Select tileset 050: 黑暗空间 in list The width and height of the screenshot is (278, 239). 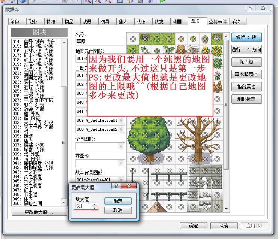click(36, 203)
